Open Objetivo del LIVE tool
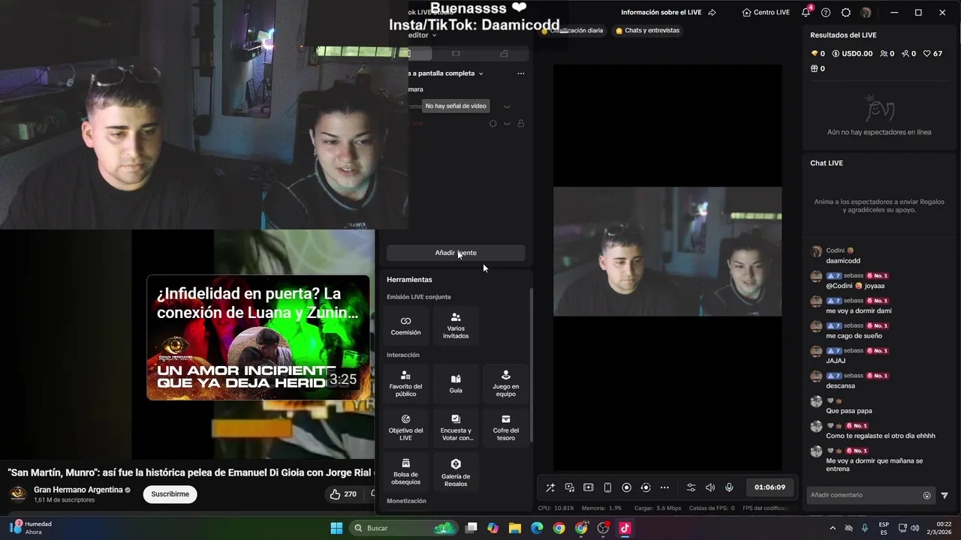The width and height of the screenshot is (961, 540). pyautogui.click(x=405, y=427)
